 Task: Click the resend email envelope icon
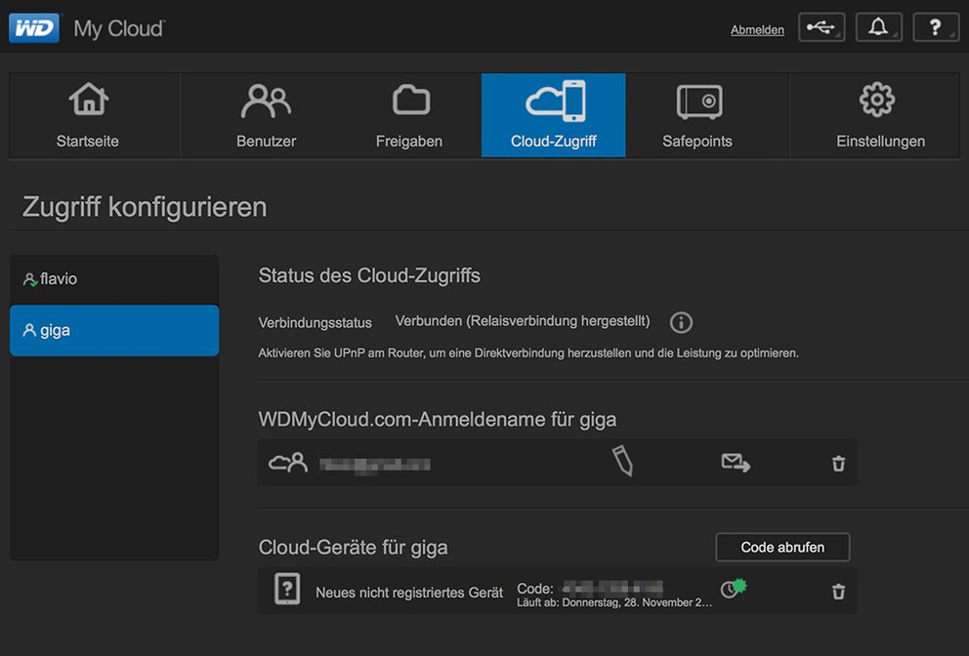736,463
